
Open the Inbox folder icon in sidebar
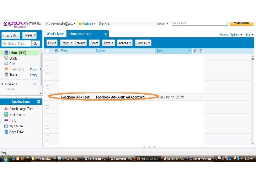(6, 53)
